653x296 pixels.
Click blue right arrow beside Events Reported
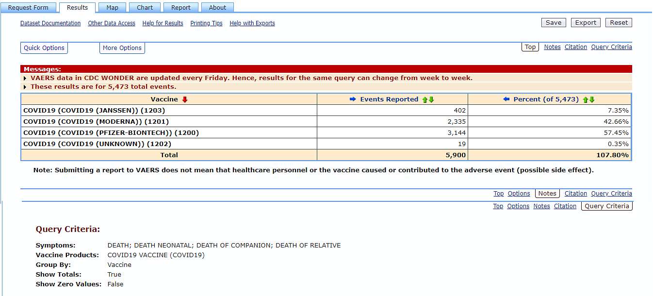(x=353, y=99)
